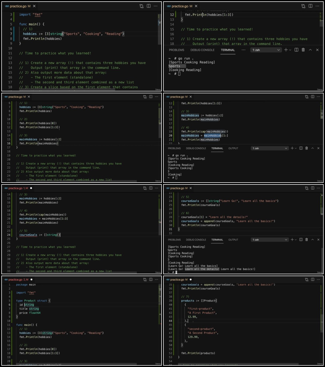Maximize panel chevron in Sports-highlighted terminal panel
Image resolution: width=325 pixels, height=367 pixels.
310,50
